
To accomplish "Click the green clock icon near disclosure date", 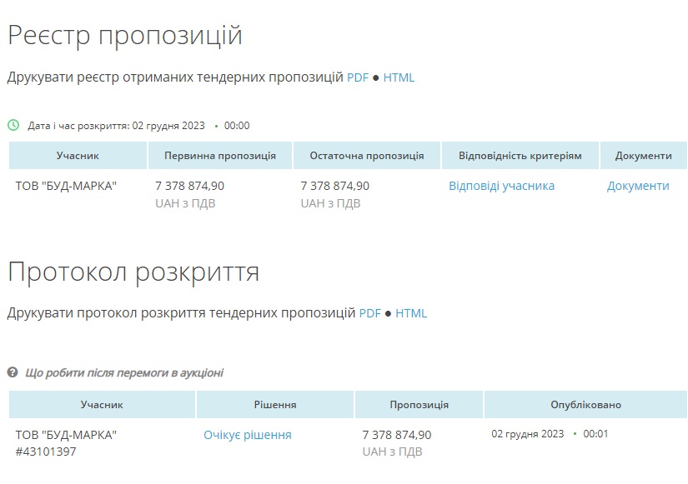I will [13, 126].
